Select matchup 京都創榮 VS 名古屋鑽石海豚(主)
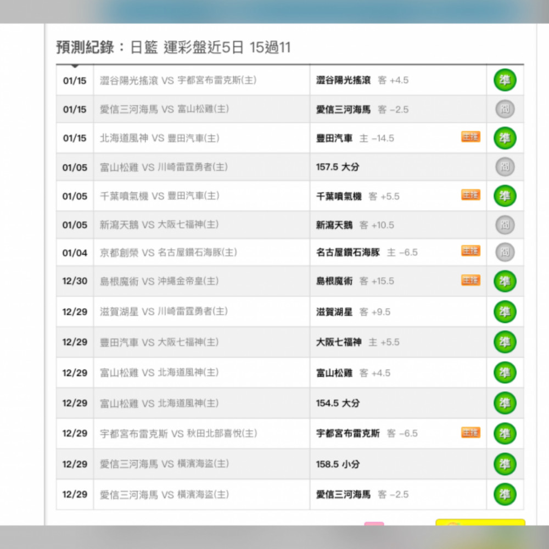This screenshot has height=549, width=549. click(x=169, y=253)
